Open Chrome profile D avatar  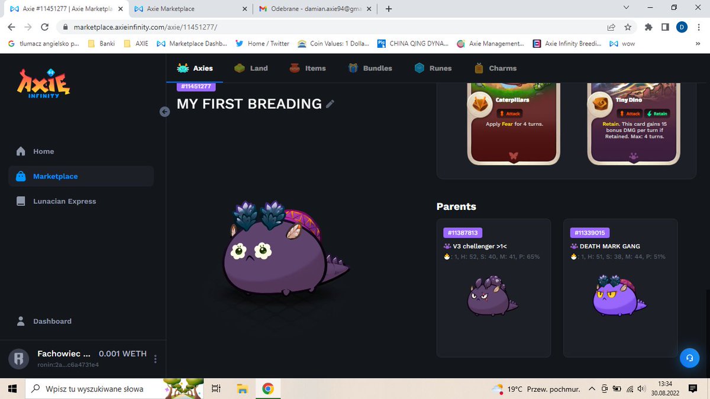tap(682, 27)
